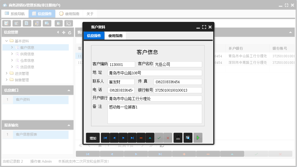The width and height of the screenshot is (297, 167).
Task: Go to previous record in 客户资料 dialog
Action: (114, 138)
